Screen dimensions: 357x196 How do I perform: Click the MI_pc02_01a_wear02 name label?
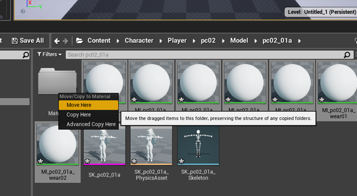click(58, 175)
